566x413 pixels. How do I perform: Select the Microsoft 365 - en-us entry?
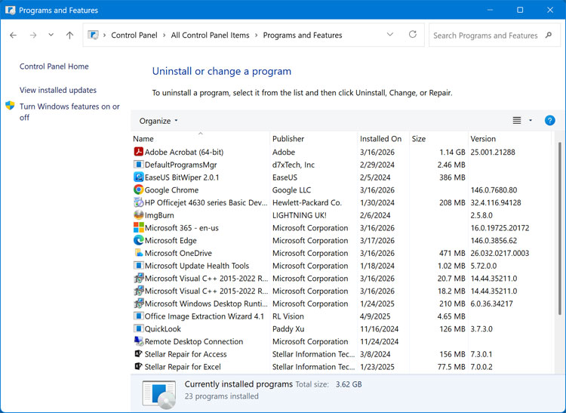(x=182, y=228)
